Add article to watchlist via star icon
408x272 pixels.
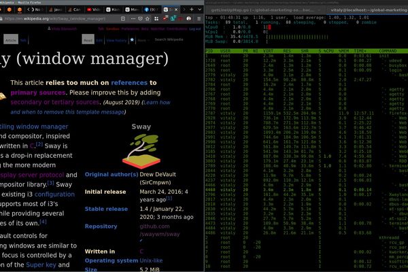click(132, 40)
